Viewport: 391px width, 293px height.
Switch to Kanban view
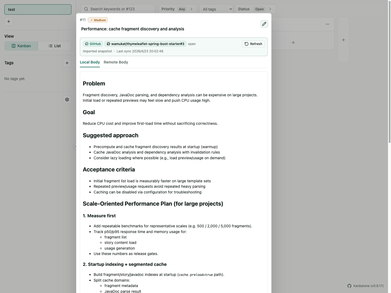pyautogui.click(x=21, y=46)
